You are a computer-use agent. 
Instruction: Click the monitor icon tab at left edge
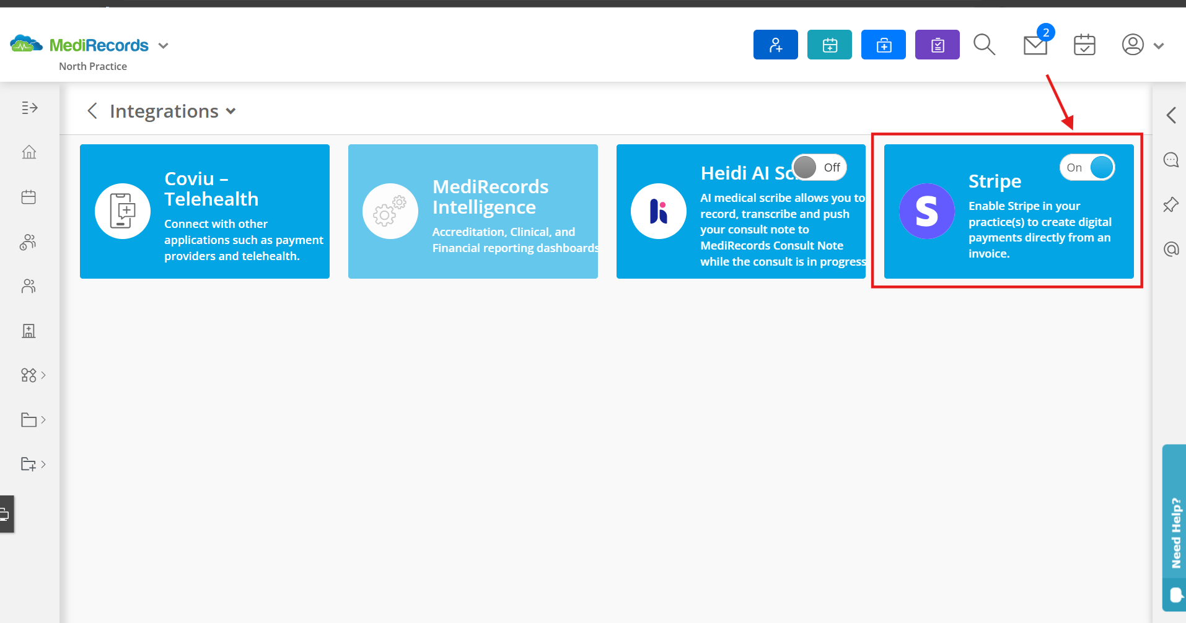point(6,514)
